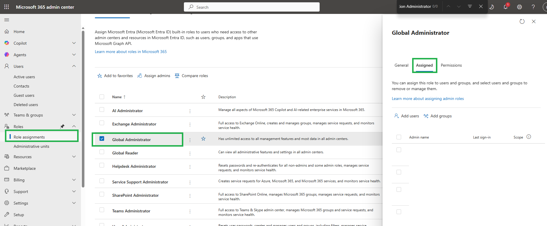Uncheck the Global Administrator checkbox

tap(102, 138)
